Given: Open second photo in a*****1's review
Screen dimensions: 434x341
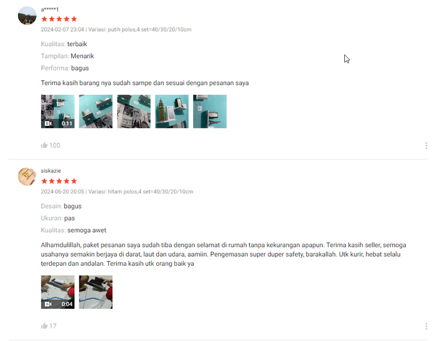Looking at the screenshot, I should pos(96,112).
